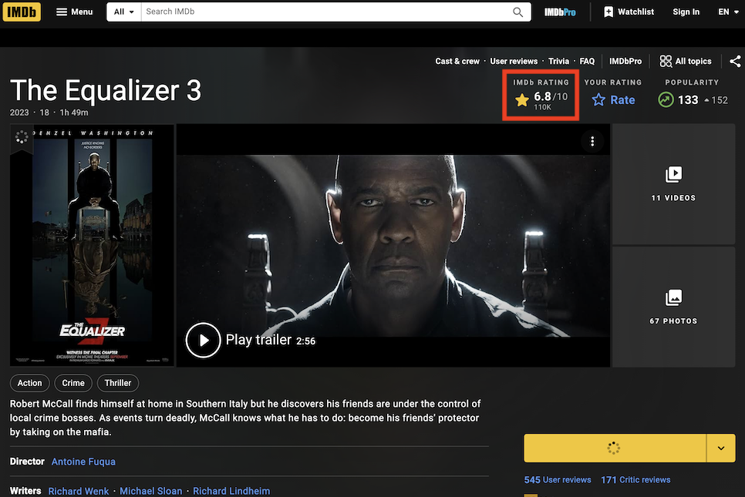Open writer Richard Lindheim's page
This screenshot has height=497, width=745.
231,491
